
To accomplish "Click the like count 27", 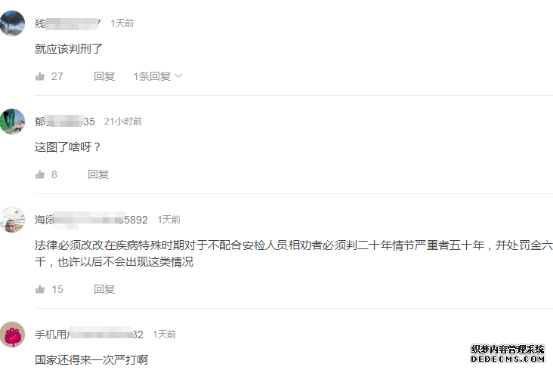I will (x=57, y=76).
